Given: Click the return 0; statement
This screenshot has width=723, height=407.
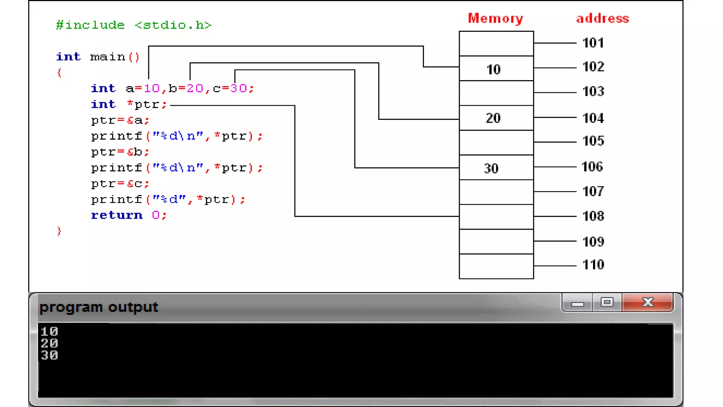Looking at the screenshot, I should click(129, 215).
